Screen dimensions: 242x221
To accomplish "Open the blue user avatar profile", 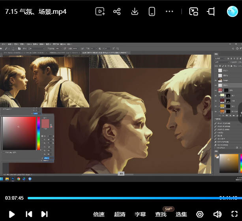I will [232, 11].
